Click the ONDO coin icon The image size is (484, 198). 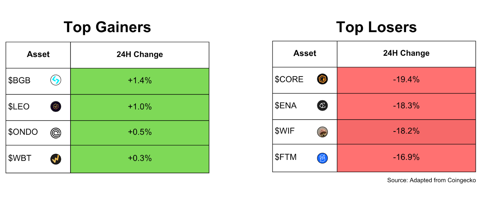(x=56, y=133)
